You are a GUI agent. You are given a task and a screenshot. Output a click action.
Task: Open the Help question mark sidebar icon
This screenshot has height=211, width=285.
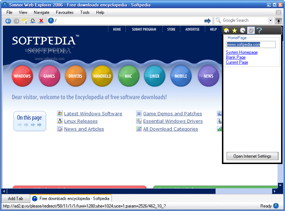259,30
